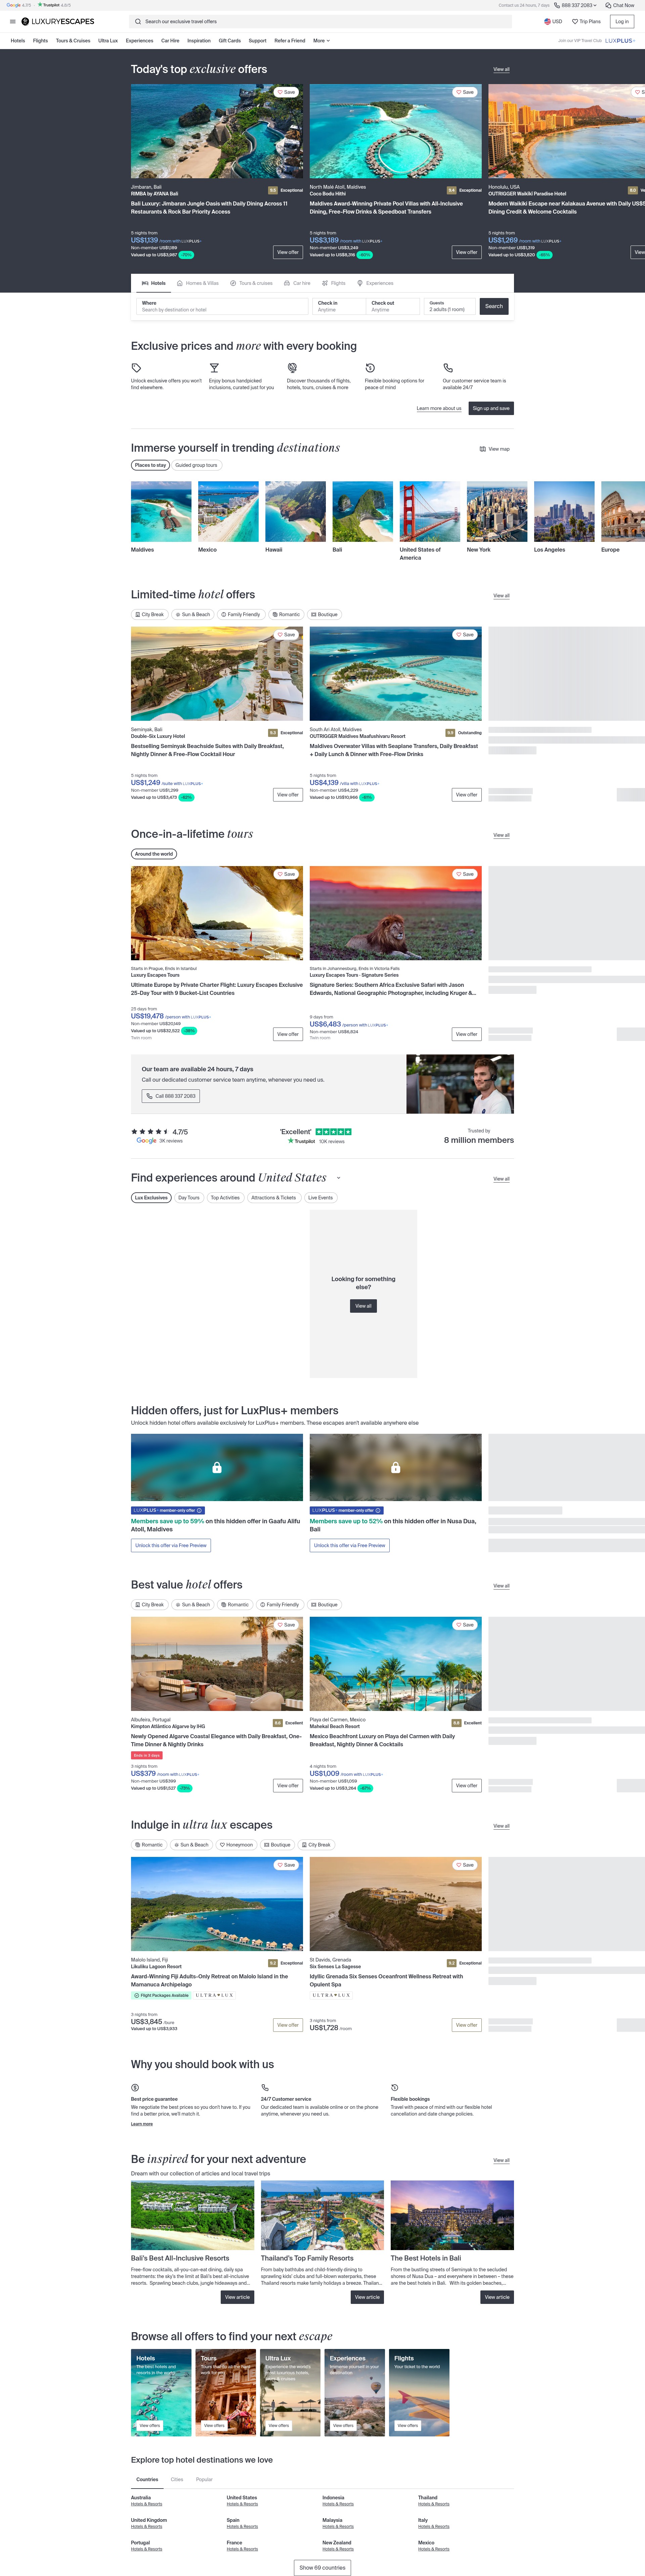Screen dimensions: 645x2576
Task: Open the Maldives destination thumbnail
Action: (161, 511)
